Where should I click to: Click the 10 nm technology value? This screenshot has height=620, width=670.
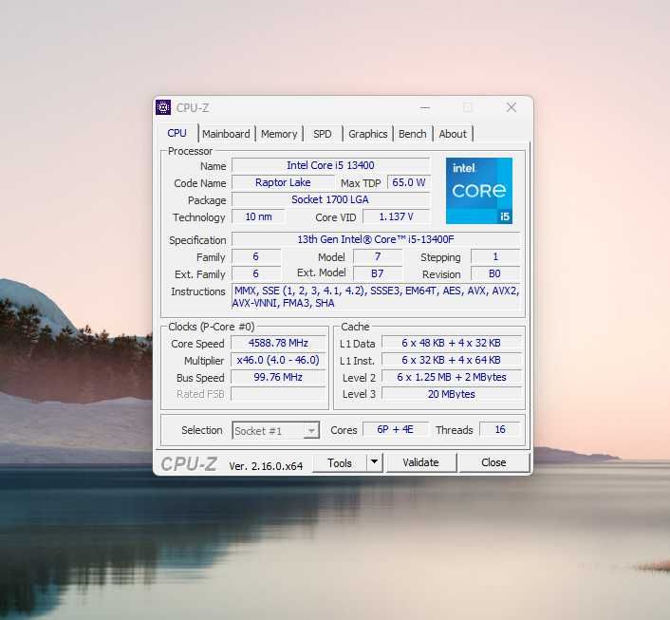pos(258,216)
